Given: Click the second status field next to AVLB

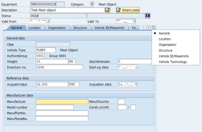Looking at the screenshot, I should [x=116, y=16].
